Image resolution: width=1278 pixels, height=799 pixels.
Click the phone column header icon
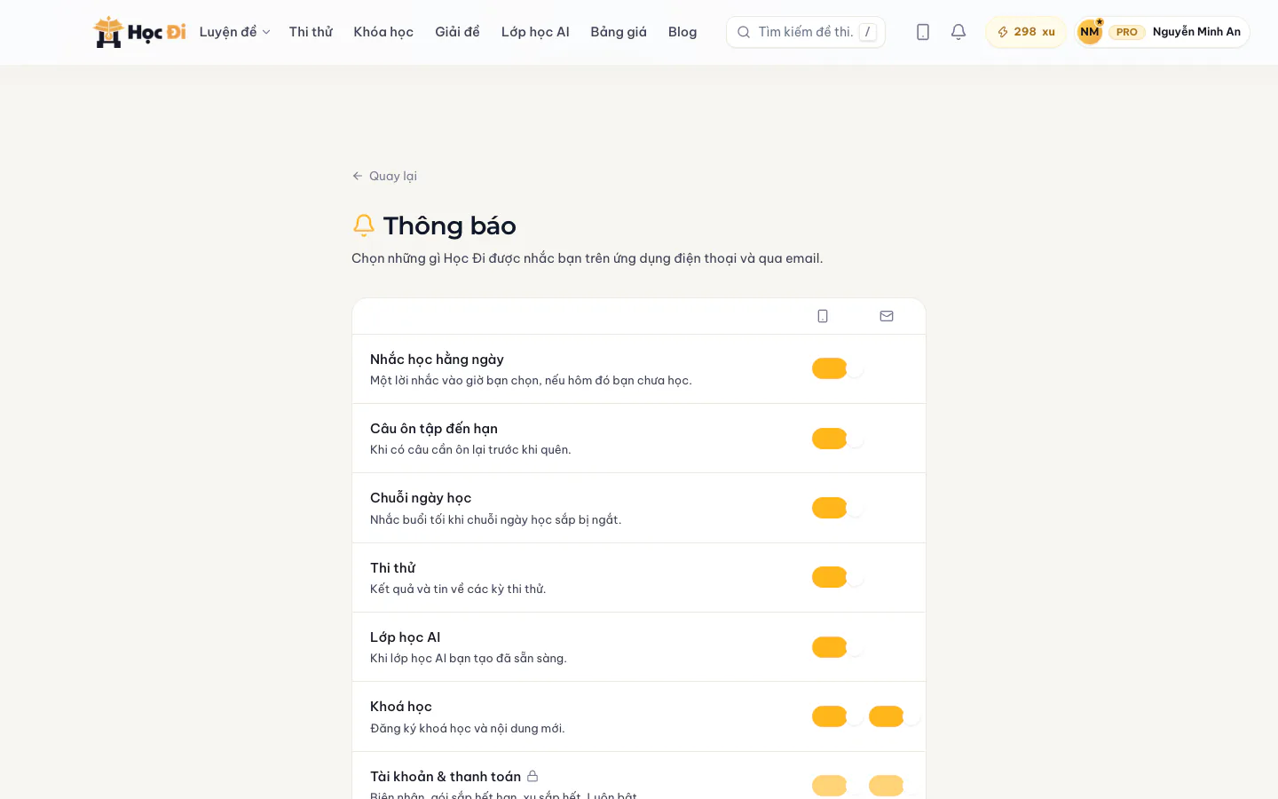coord(823,316)
